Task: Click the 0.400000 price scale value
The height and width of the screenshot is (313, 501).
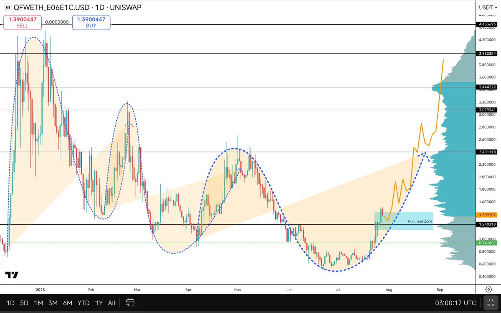Action: pyautogui.click(x=488, y=276)
